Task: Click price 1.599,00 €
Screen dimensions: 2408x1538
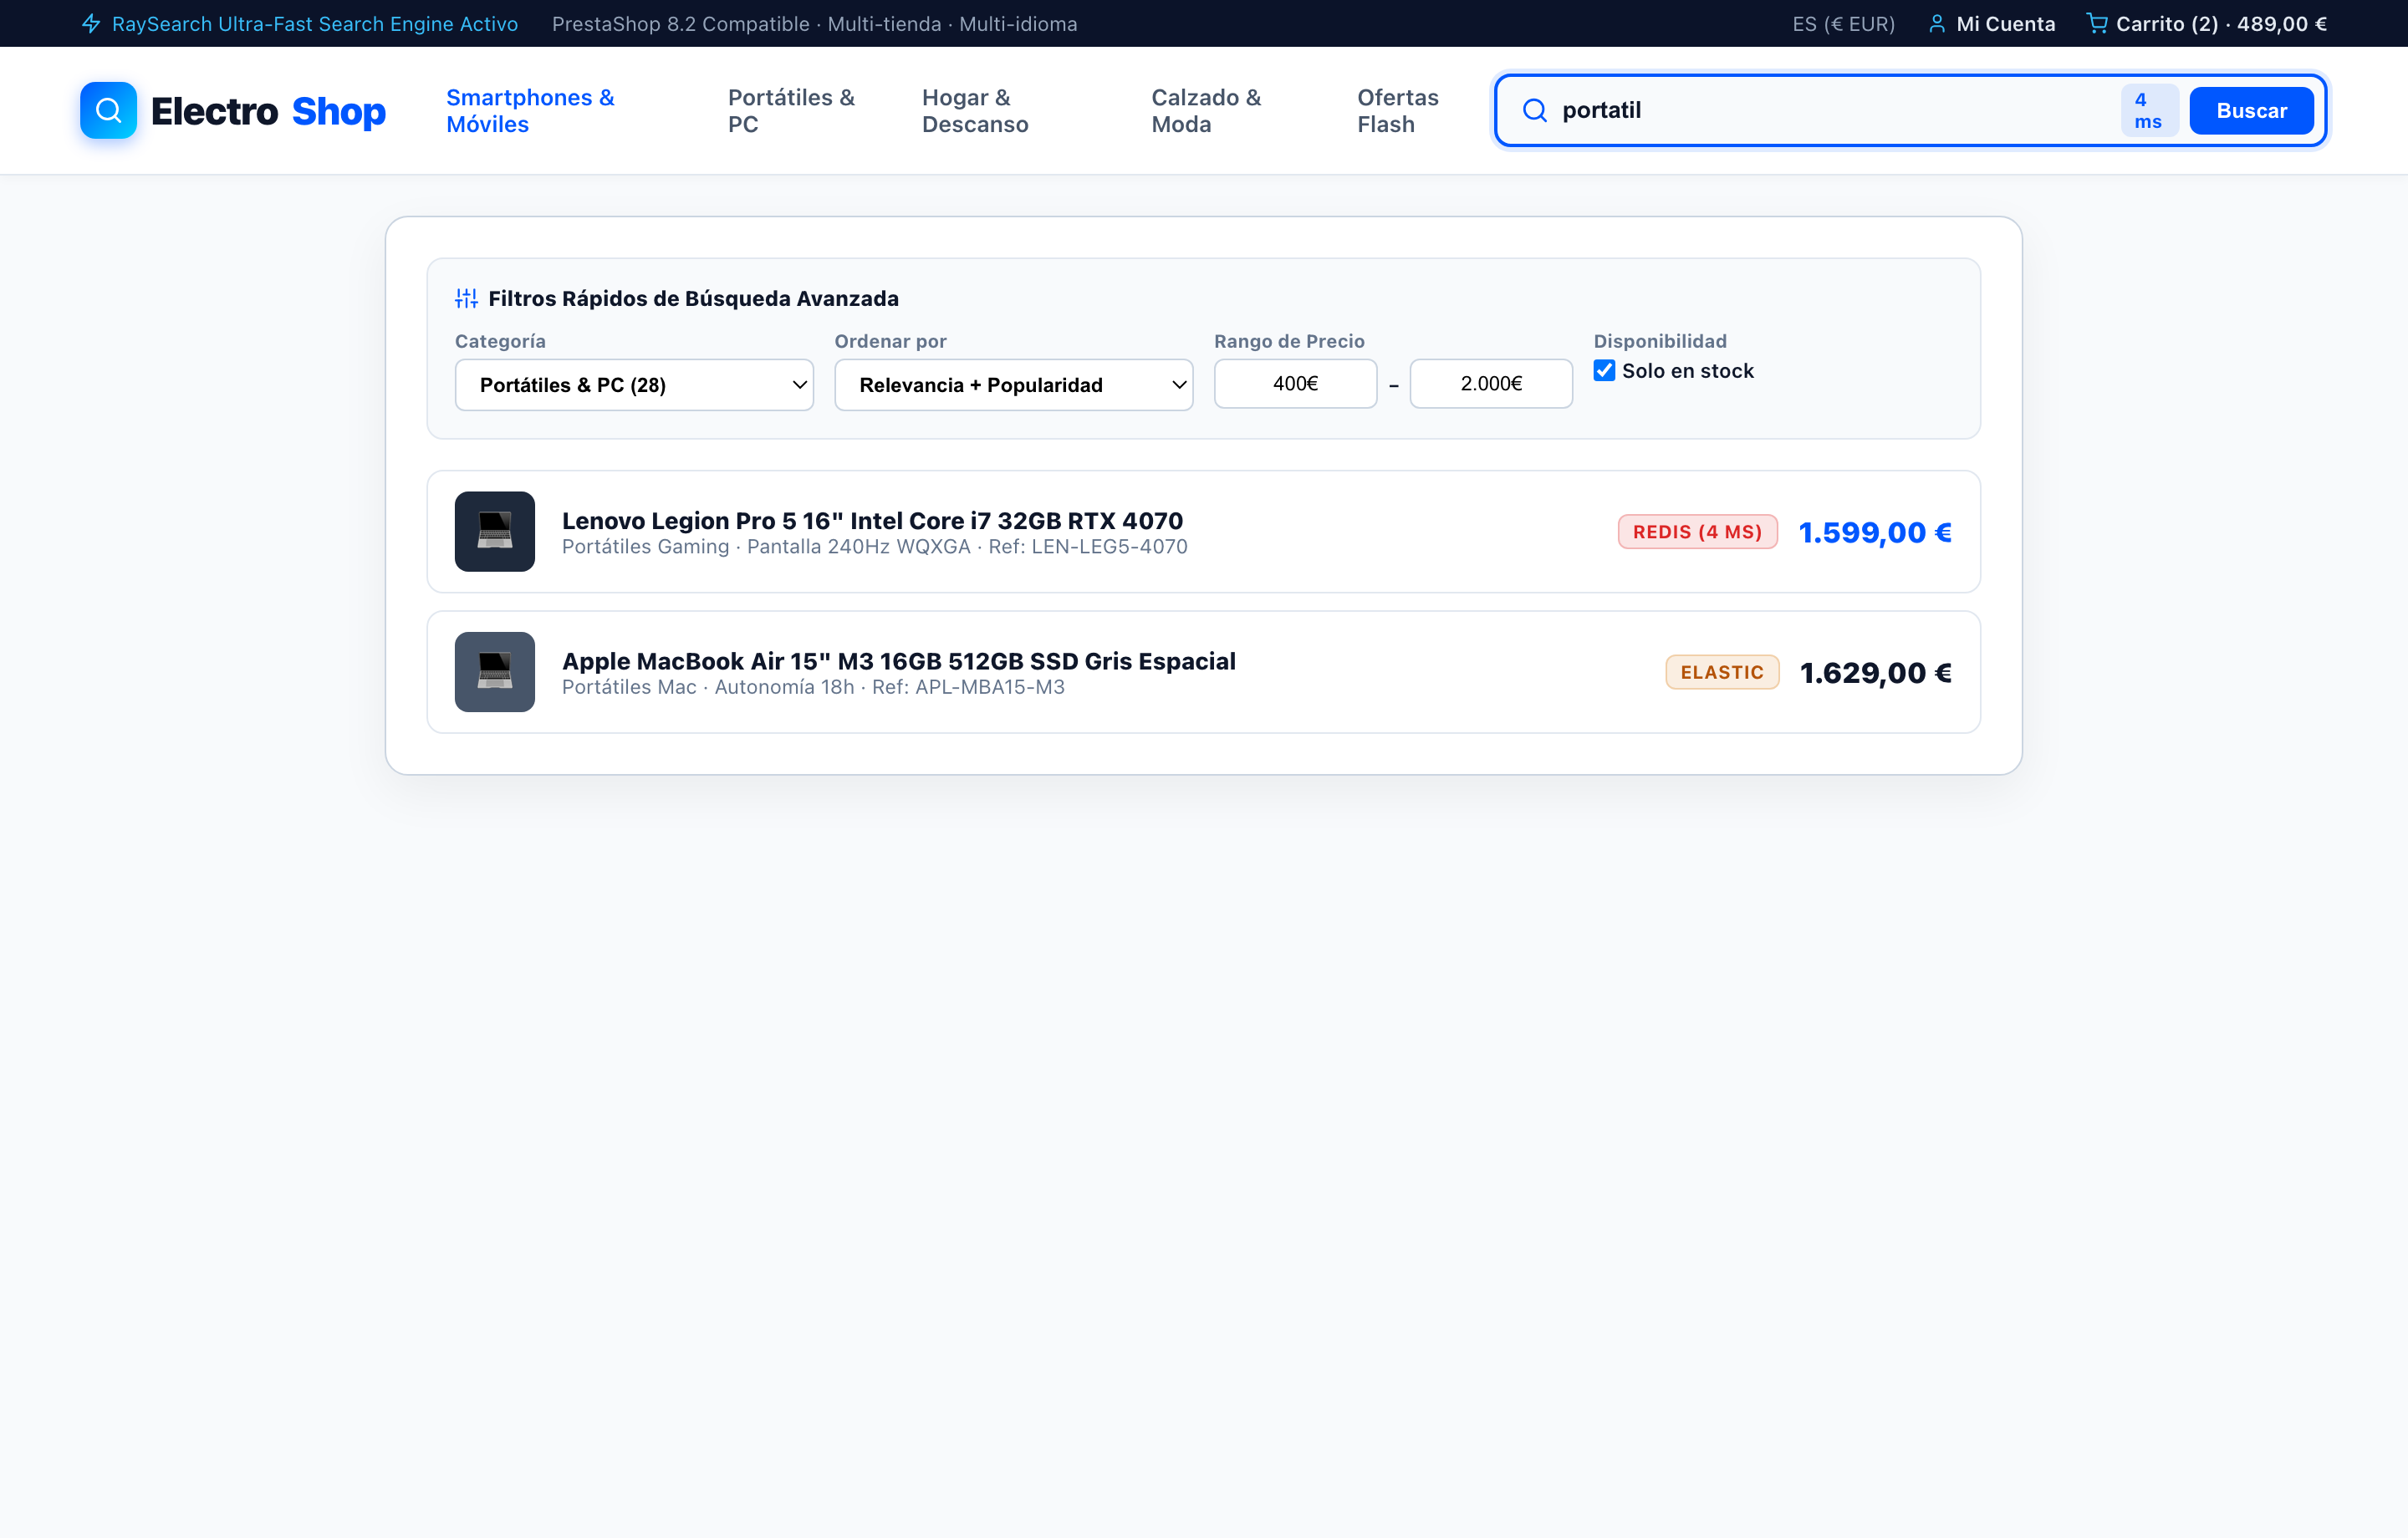Action: pyautogui.click(x=1875, y=532)
